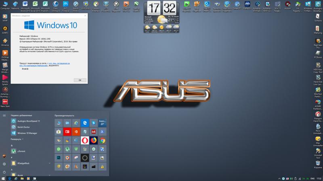Show hidden system tray icons

point(279,179)
